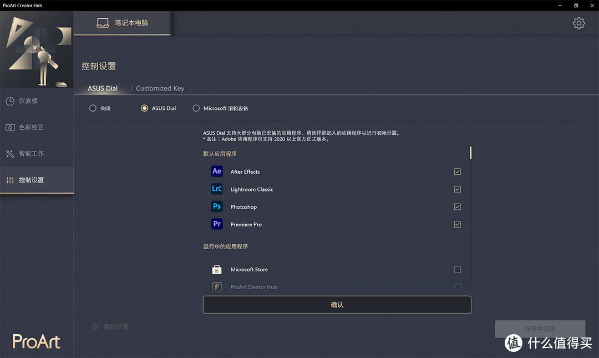Select the 关闭 (off) radio button

(x=93, y=108)
